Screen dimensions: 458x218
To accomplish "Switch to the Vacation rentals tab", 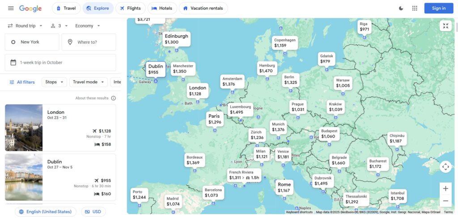I will (203, 8).
